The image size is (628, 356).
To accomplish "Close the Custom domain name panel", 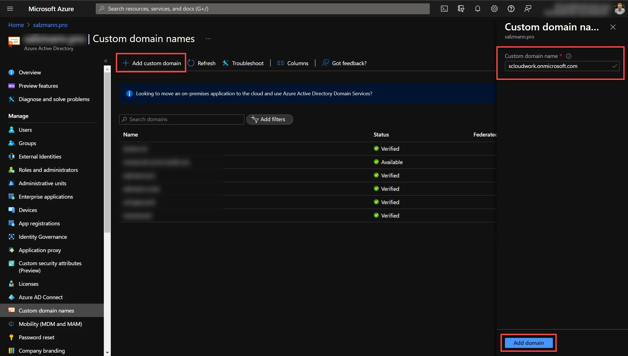I will (613, 27).
